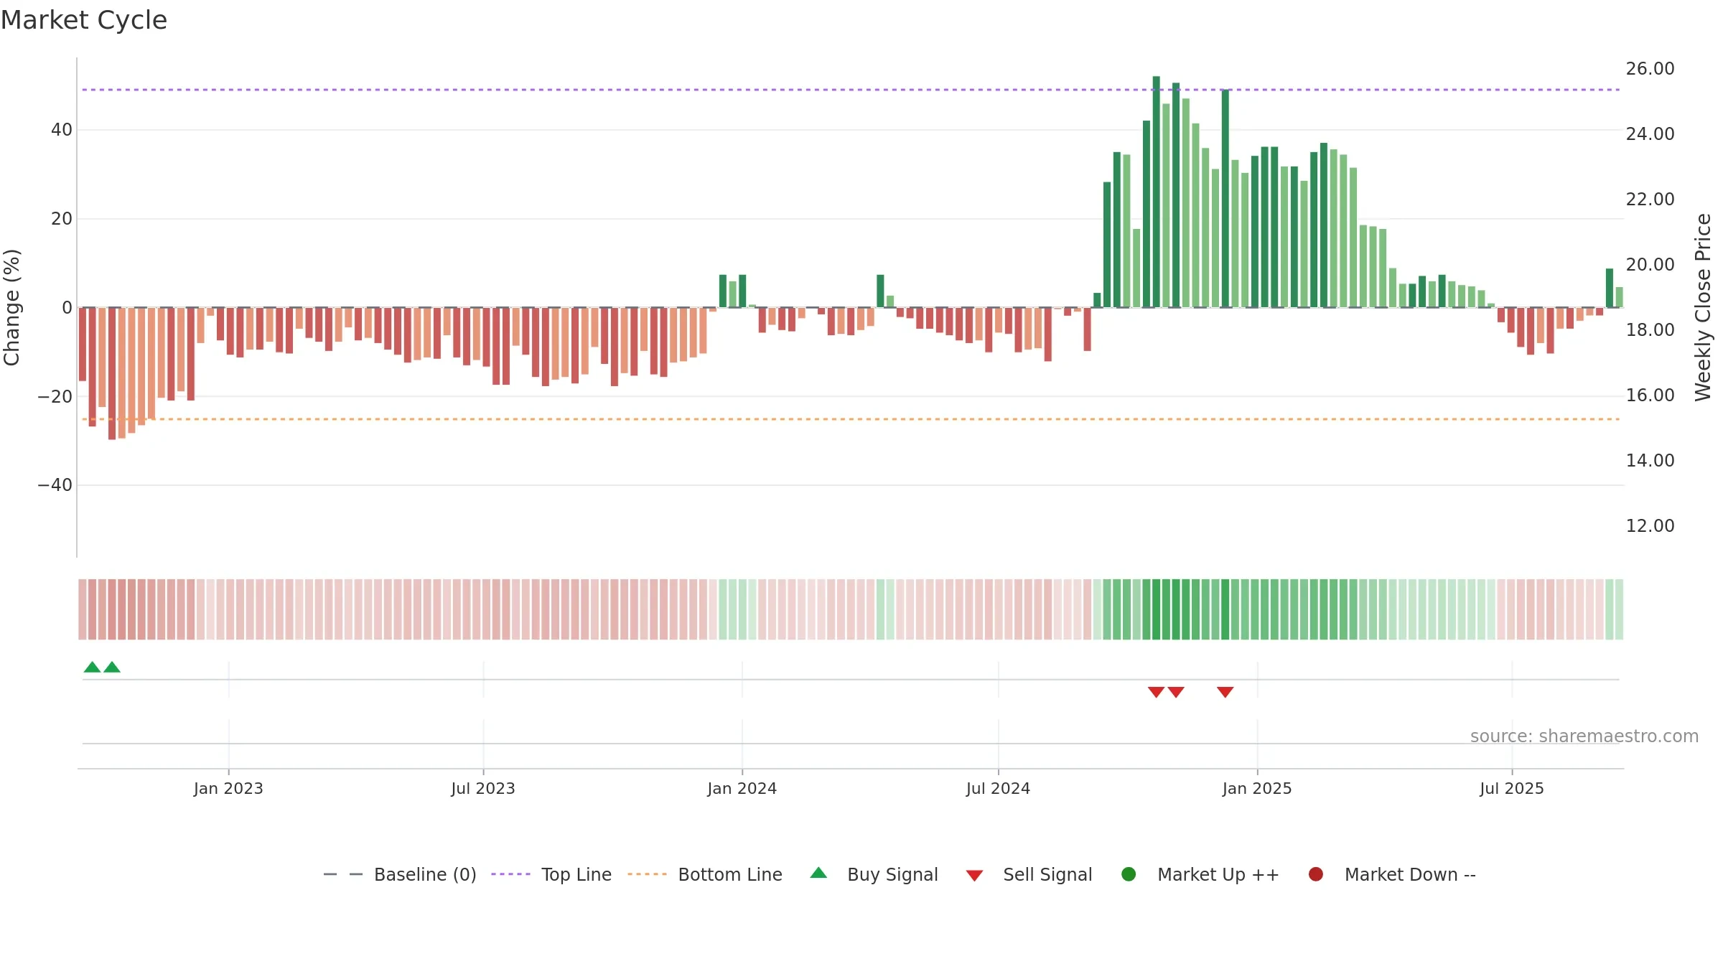Select the third red sell signal marker
The width and height of the screenshot is (1723, 969).
point(1225,692)
